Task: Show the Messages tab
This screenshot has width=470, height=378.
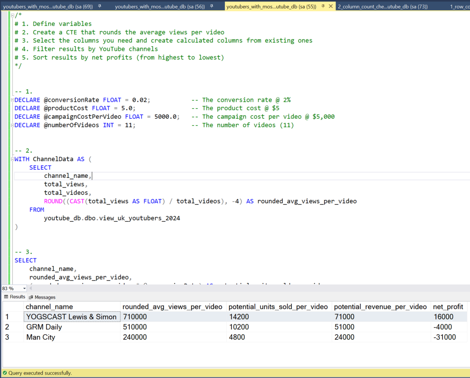Action: (42, 297)
